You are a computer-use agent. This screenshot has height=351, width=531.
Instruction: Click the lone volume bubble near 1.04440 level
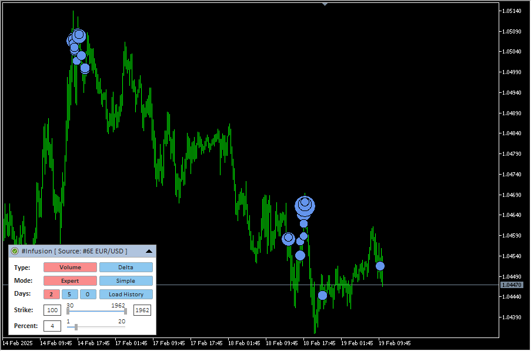322,295
